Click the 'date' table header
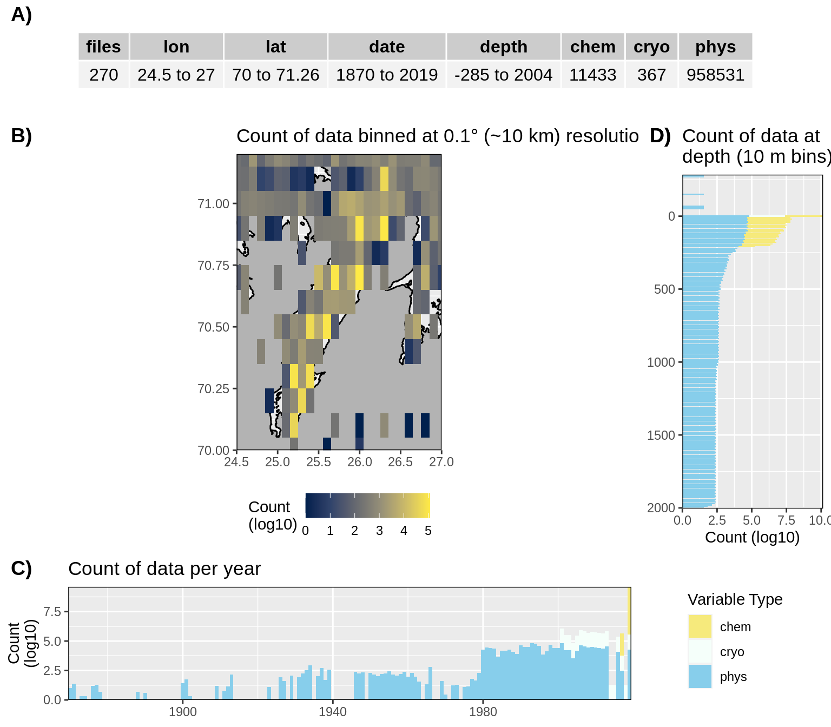Screen dimensions: 831x727 (x=387, y=47)
